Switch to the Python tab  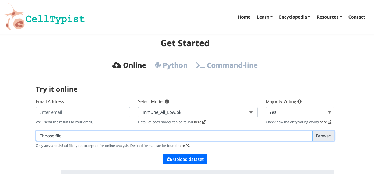coord(171,65)
